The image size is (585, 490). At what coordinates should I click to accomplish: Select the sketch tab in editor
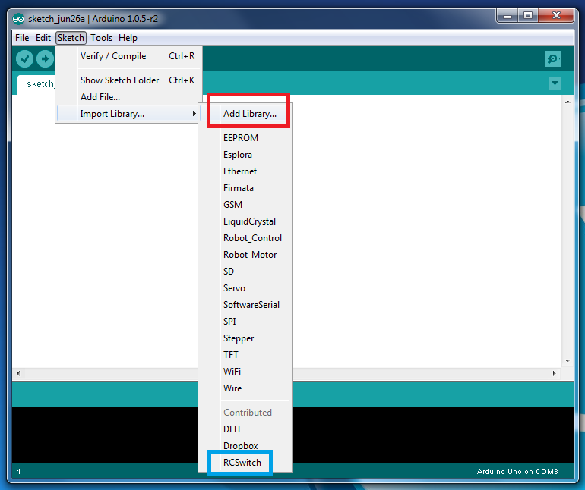click(36, 84)
